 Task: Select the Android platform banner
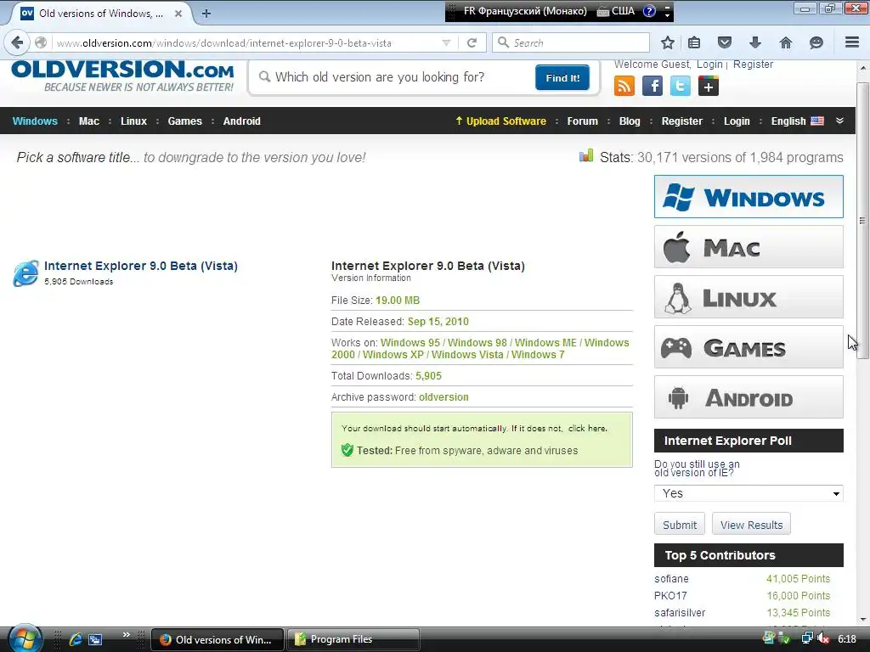pyautogui.click(x=749, y=397)
